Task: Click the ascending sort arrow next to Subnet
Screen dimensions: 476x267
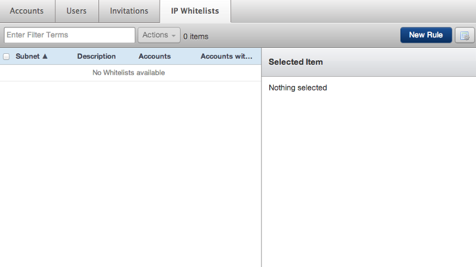Action: 45,56
